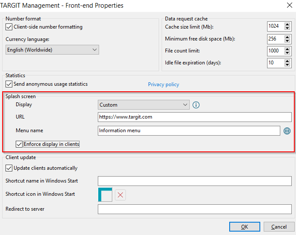The height and width of the screenshot is (235, 296).
Task: Open the Currency language dropdown
Action: point(52,50)
